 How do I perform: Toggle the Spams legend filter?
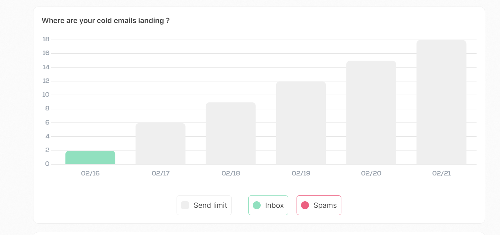(x=319, y=205)
